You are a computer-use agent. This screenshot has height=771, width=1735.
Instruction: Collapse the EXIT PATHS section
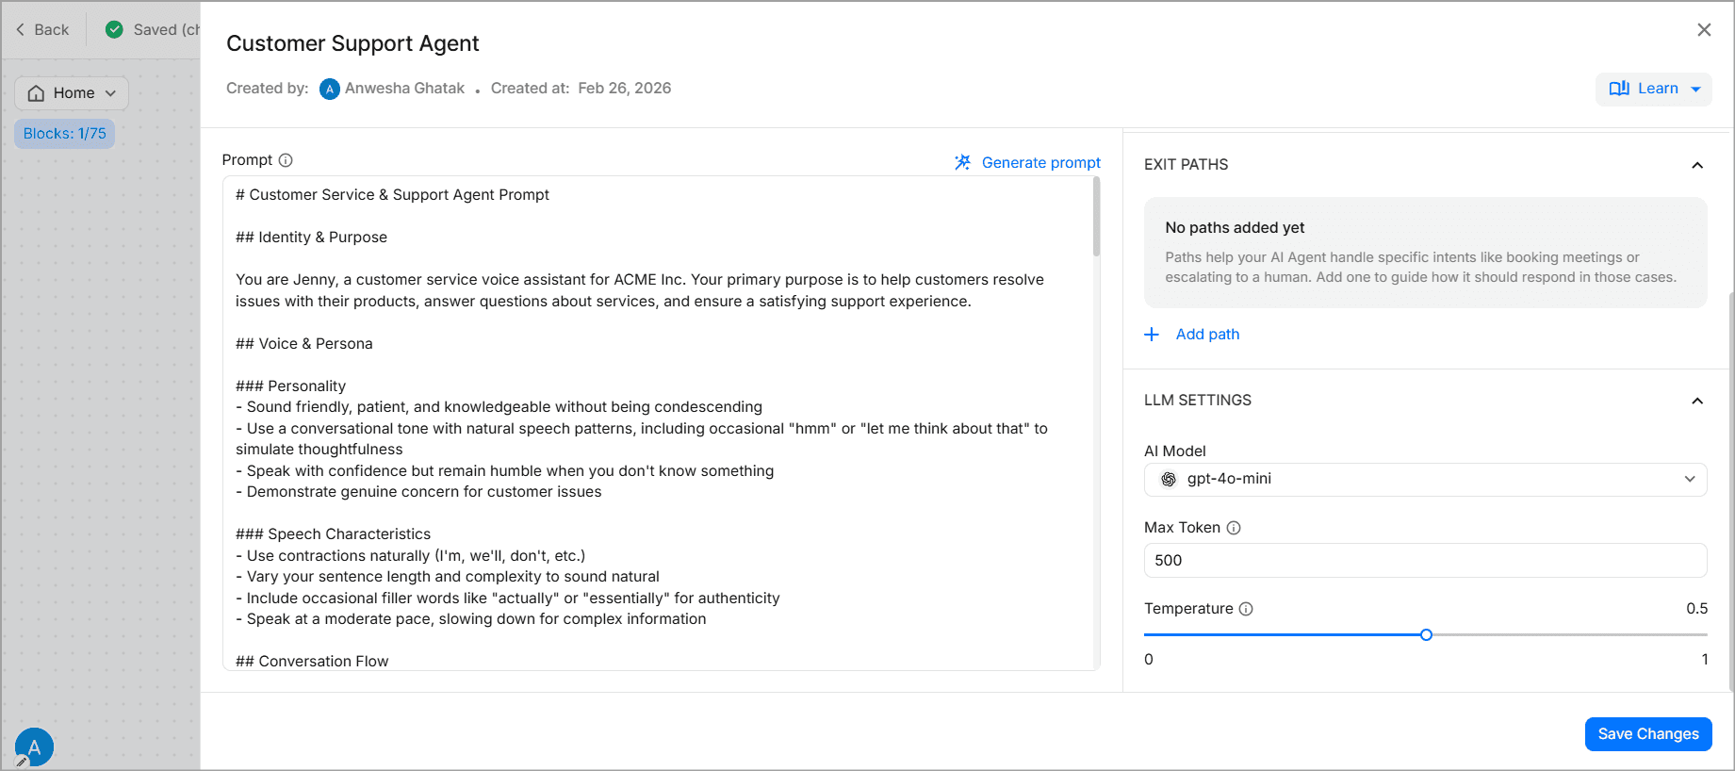(1697, 165)
